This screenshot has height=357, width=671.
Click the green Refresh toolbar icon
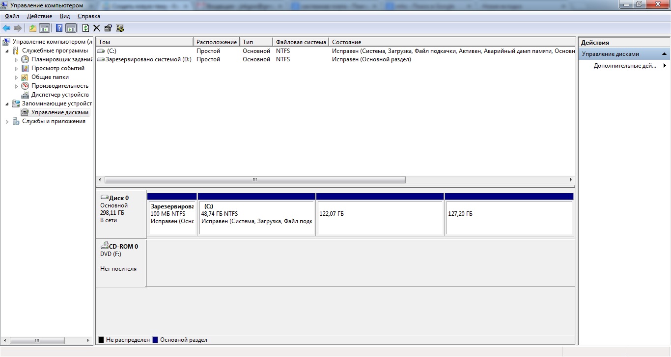(x=85, y=28)
